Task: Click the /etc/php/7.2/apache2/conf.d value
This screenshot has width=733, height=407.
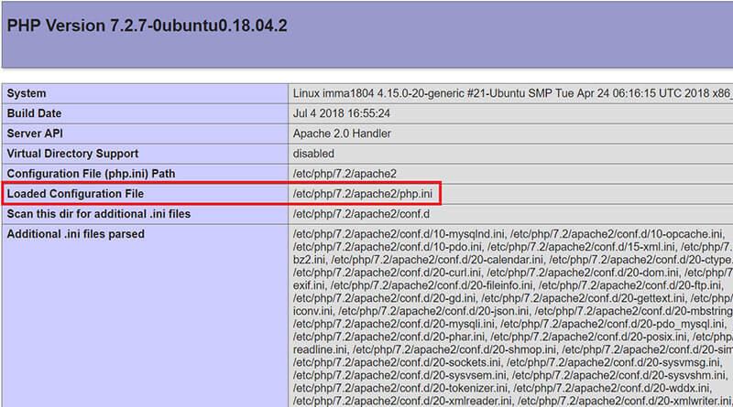Action: pyautogui.click(x=361, y=214)
